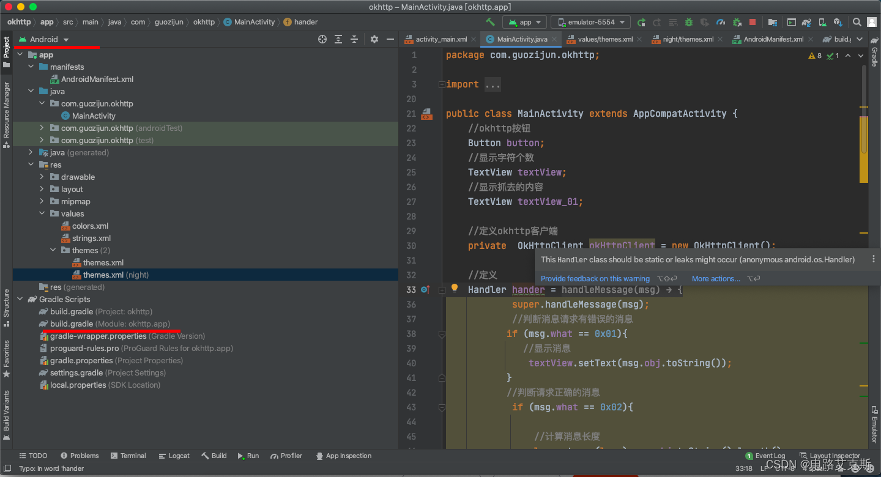This screenshot has height=477, width=881.
Task: Run the app with the green rerun icon
Action: click(x=641, y=22)
